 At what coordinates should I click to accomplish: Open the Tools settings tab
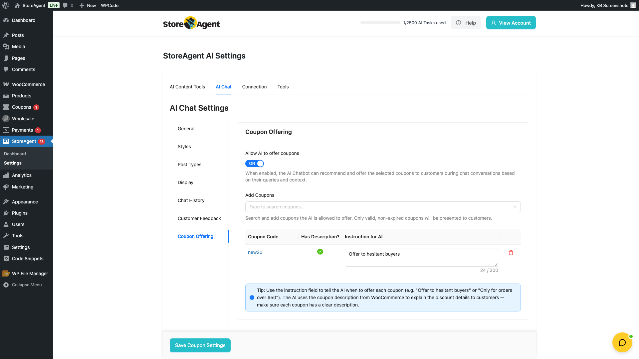click(283, 87)
